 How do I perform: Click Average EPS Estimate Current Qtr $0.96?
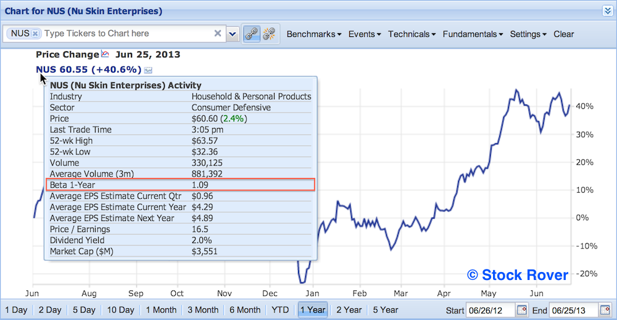202,196
